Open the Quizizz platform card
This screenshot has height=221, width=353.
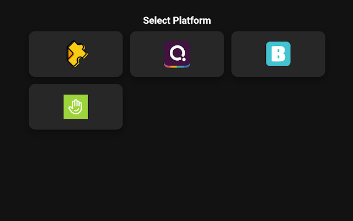point(177,54)
